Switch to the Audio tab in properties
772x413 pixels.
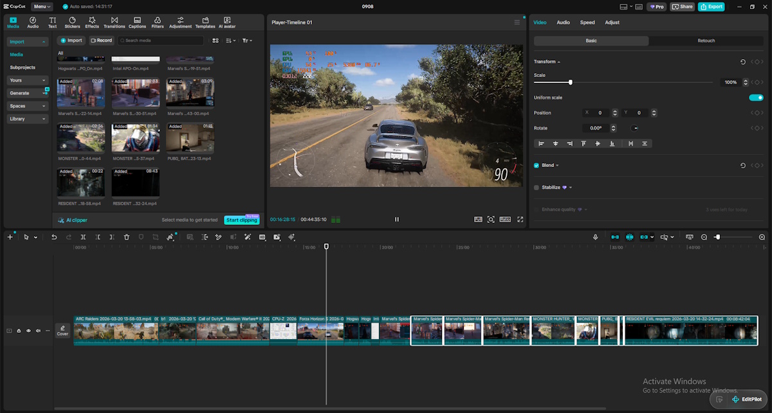point(563,22)
